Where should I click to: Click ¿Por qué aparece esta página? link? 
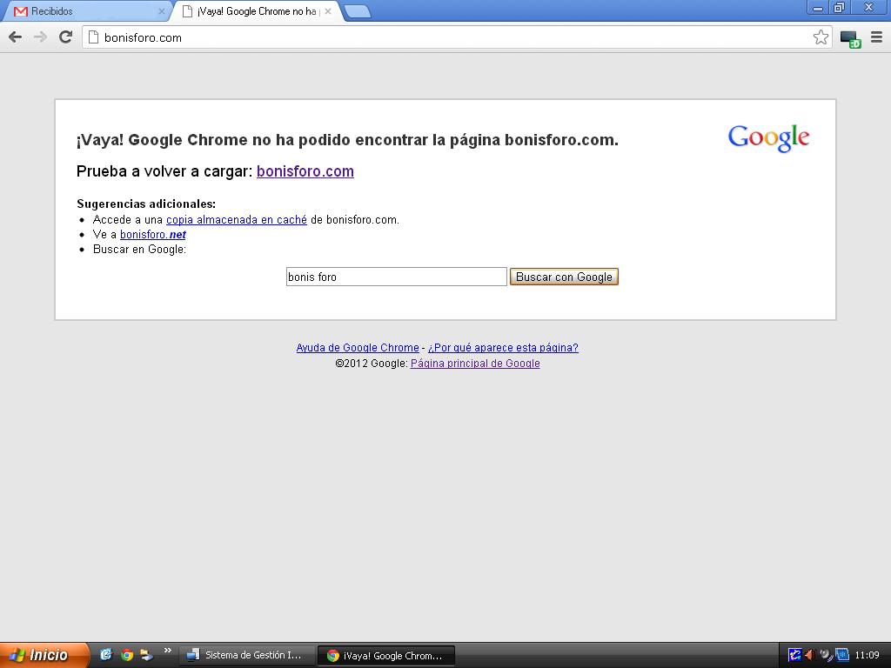503,348
